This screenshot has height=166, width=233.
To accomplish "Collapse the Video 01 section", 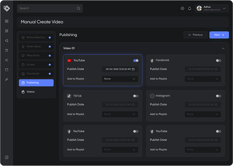I will (x=223, y=49).
